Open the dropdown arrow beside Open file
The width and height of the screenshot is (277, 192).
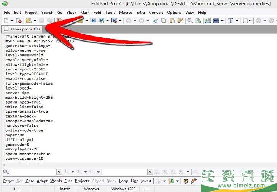(x=35, y=21)
